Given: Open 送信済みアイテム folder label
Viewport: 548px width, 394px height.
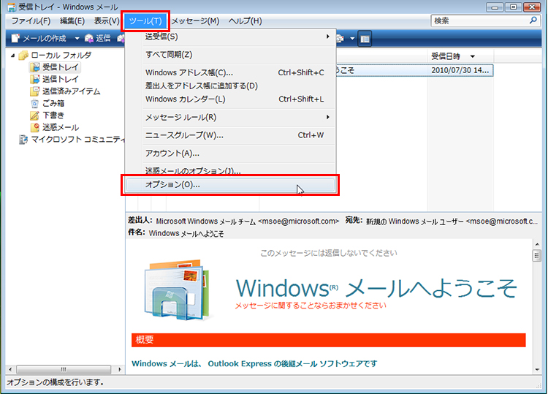Looking at the screenshot, I should click(x=72, y=91).
